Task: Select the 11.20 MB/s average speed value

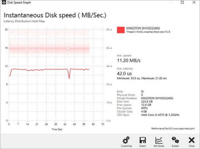Action: click(x=129, y=61)
